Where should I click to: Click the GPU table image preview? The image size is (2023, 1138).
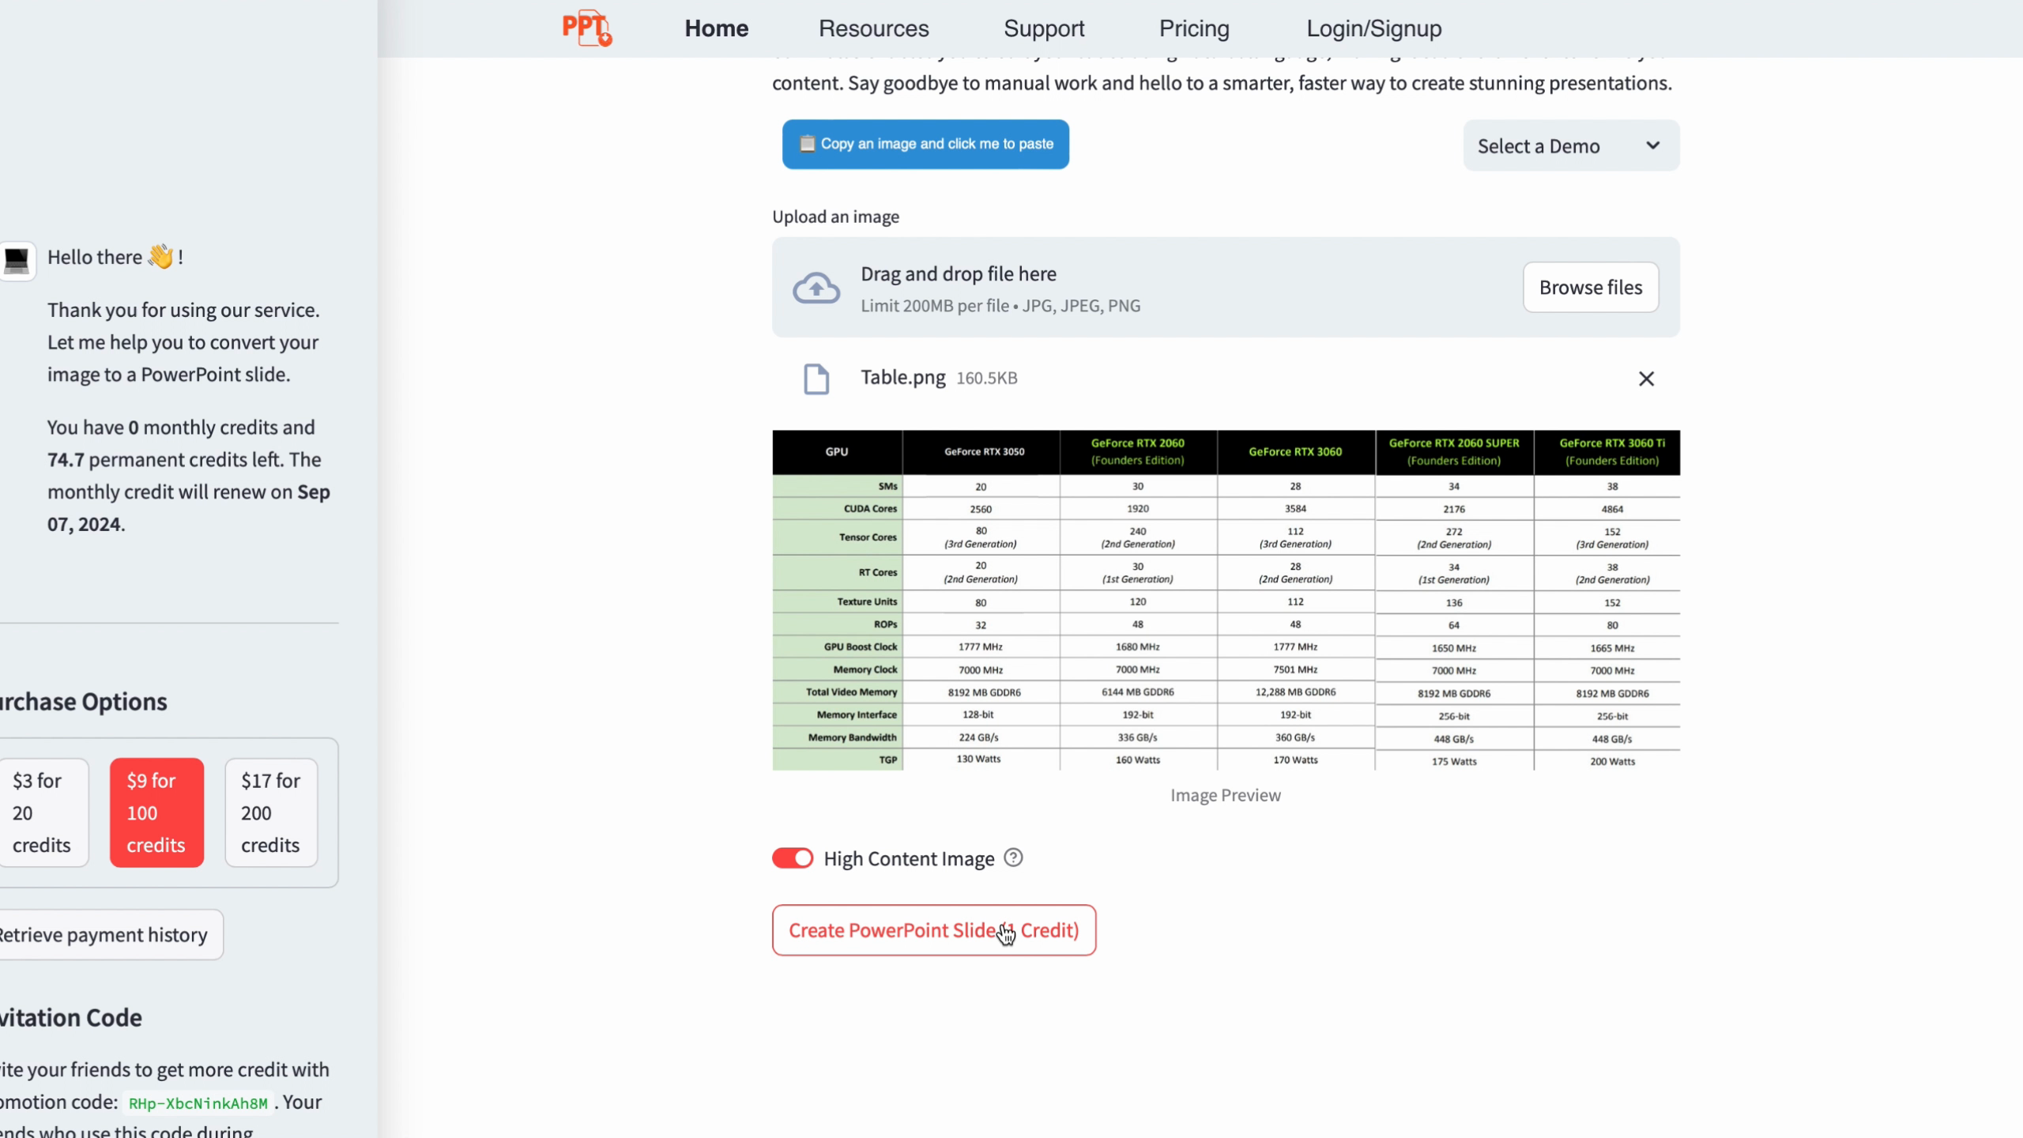(1226, 600)
